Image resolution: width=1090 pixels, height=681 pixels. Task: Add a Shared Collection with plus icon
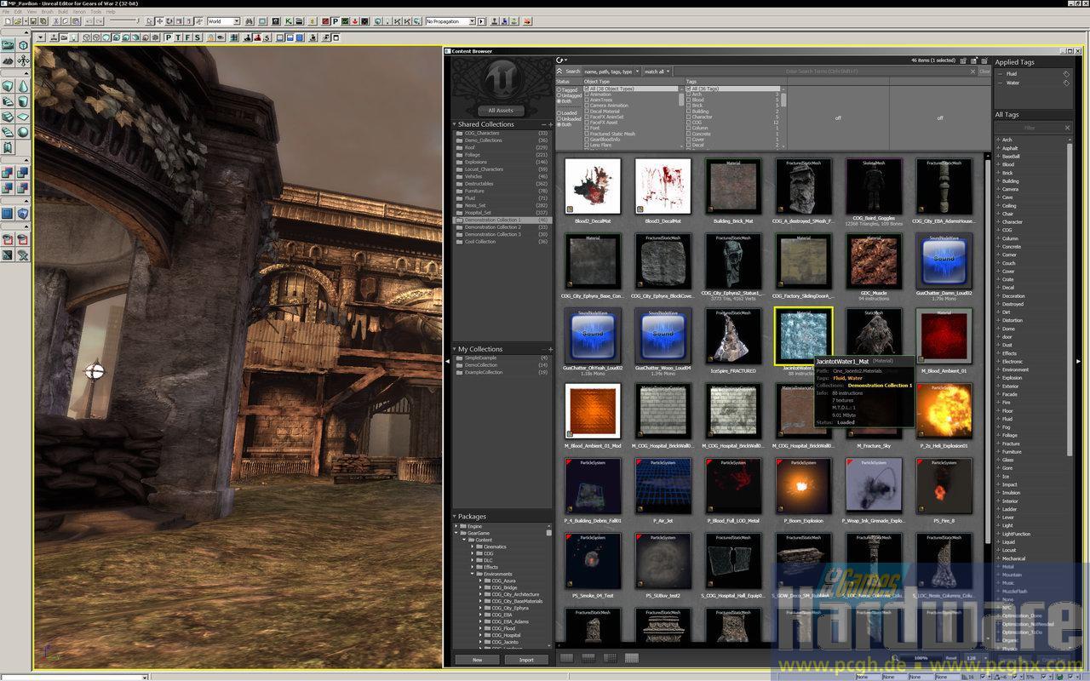point(551,124)
